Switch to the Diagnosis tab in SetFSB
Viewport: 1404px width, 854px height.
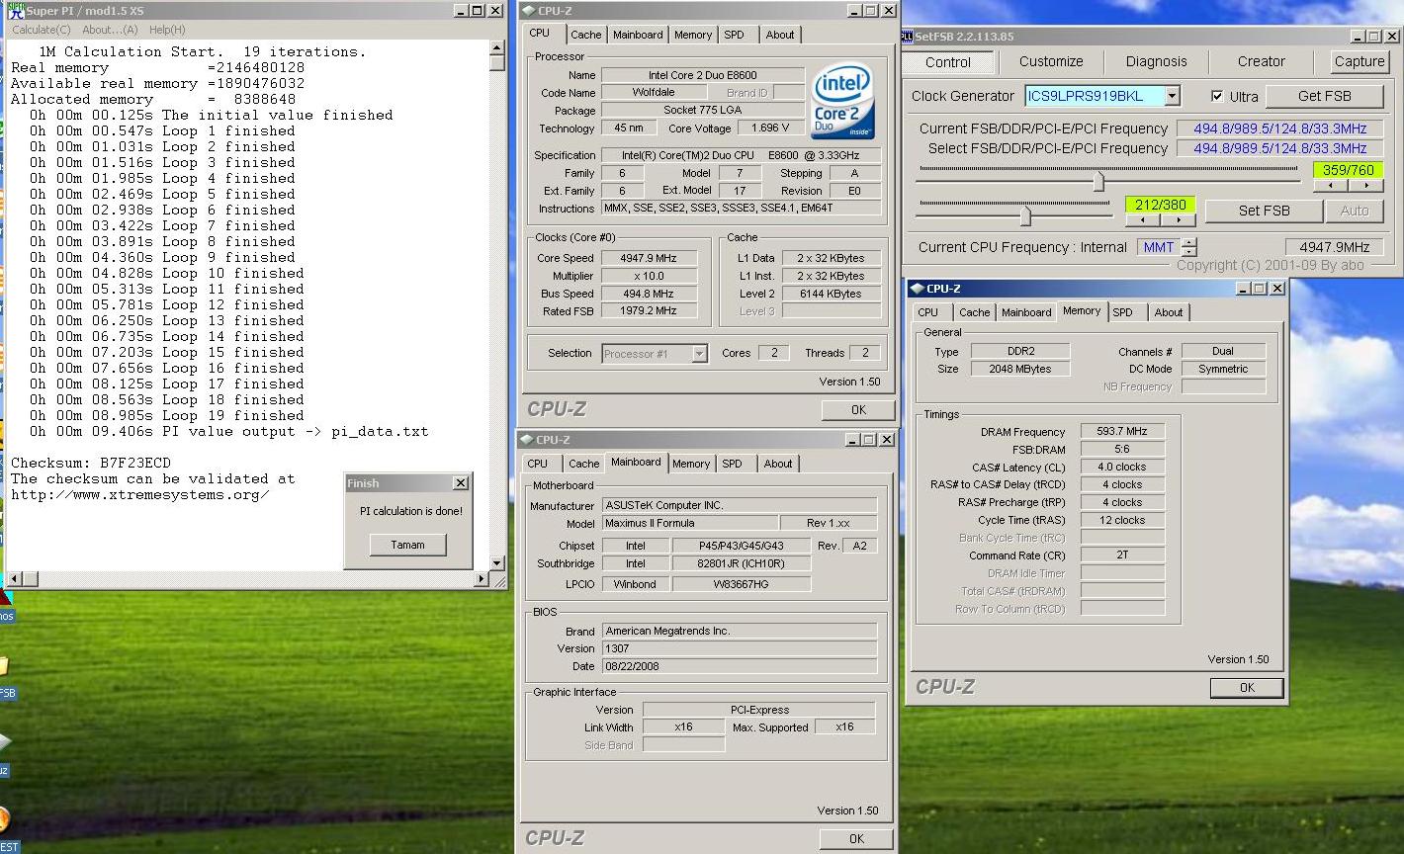tap(1156, 61)
